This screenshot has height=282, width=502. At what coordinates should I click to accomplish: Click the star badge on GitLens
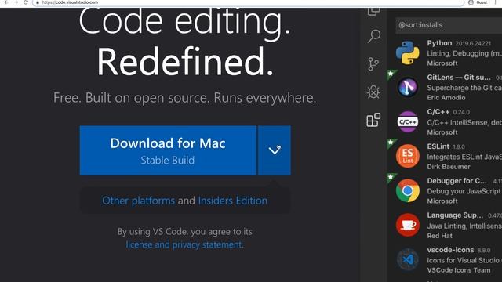[391, 74]
